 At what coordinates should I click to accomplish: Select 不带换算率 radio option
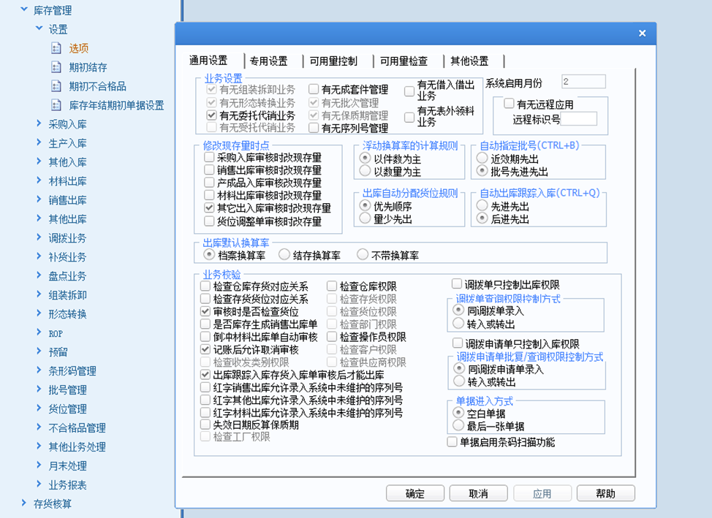pos(363,255)
